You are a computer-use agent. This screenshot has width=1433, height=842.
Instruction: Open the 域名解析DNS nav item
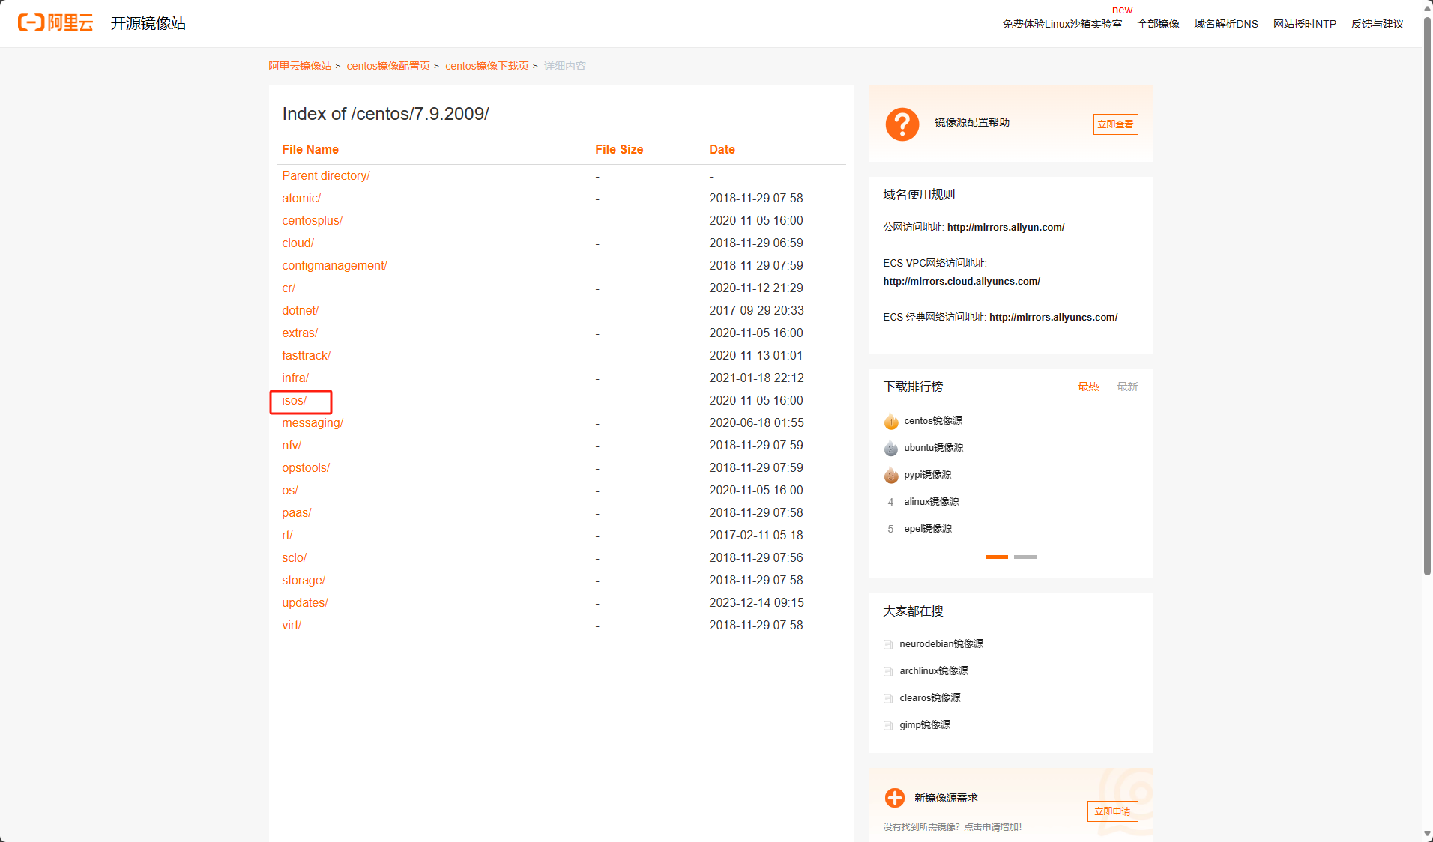click(x=1226, y=24)
